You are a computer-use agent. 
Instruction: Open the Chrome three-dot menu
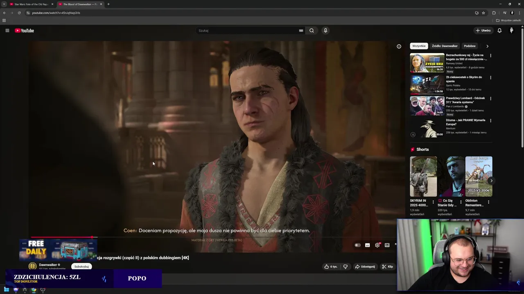519,13
